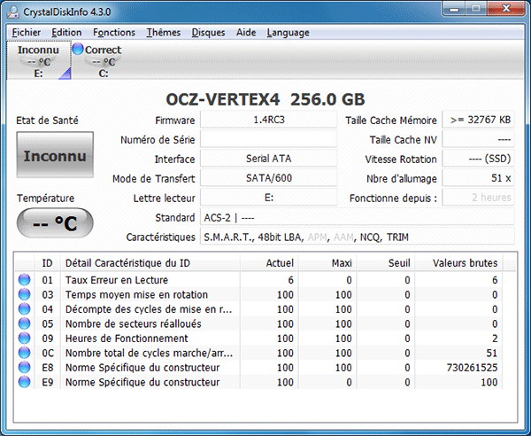Select the Inconnu E: disk tab
The height and width of the screenshot is (436, 531).
[39, 60]
